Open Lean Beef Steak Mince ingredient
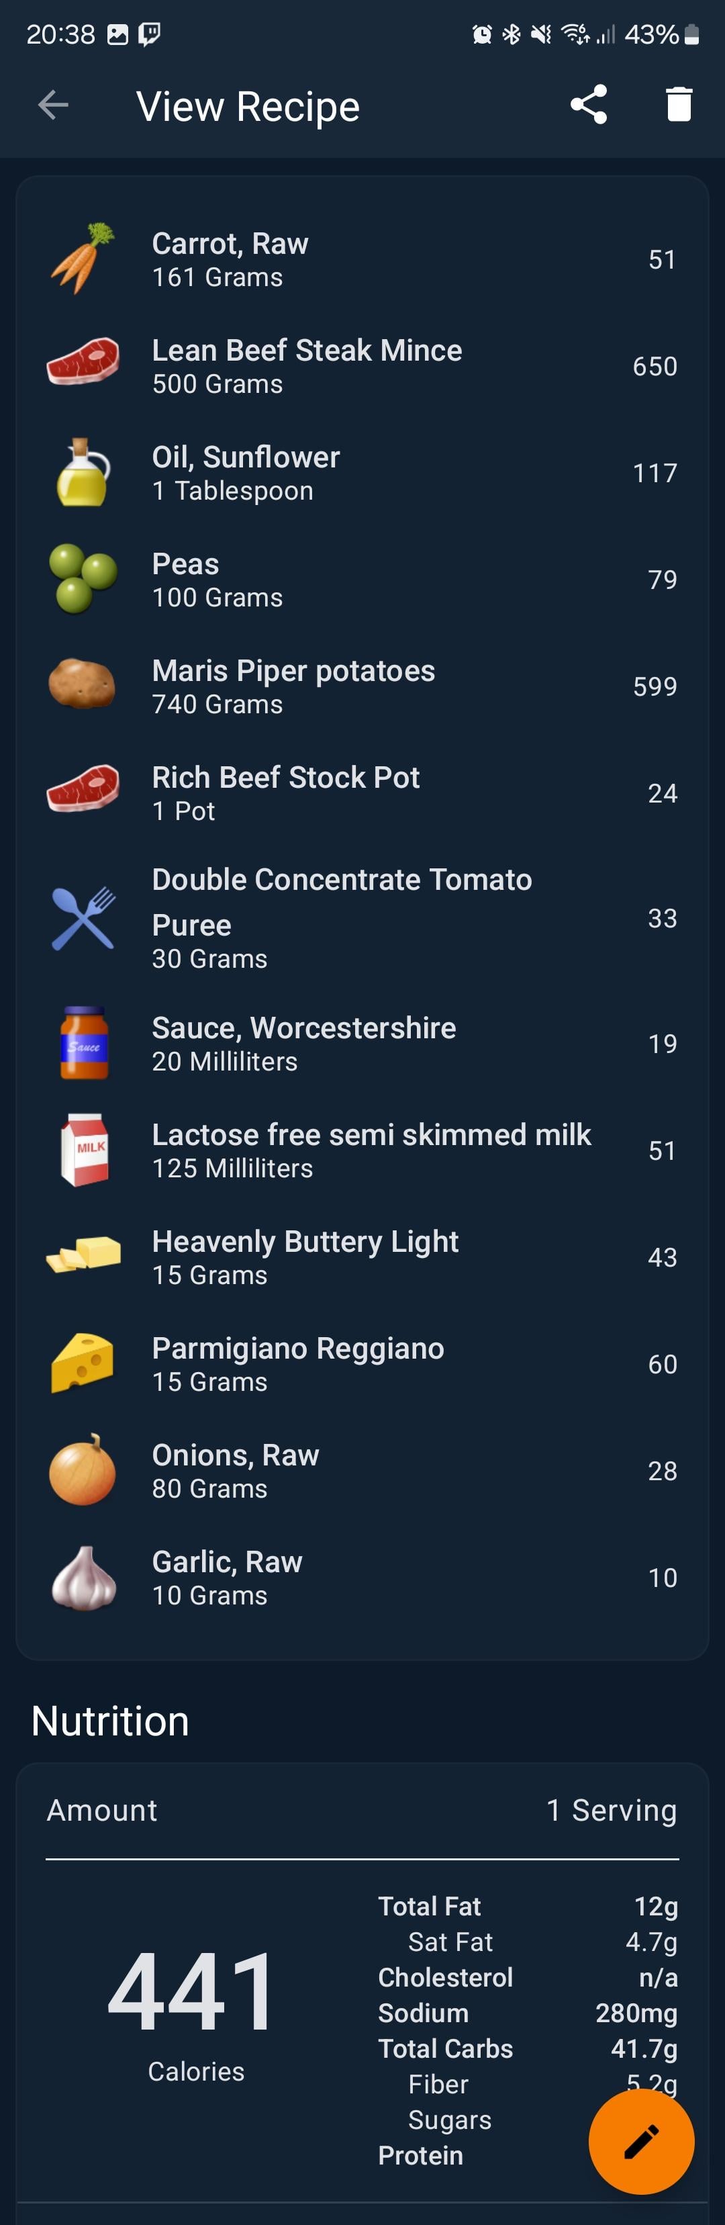 coord(362,366)
